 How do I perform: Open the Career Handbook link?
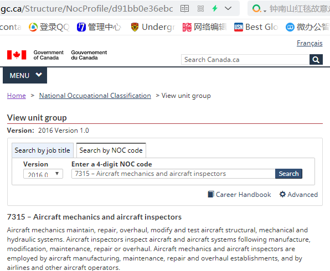point(239,195)
